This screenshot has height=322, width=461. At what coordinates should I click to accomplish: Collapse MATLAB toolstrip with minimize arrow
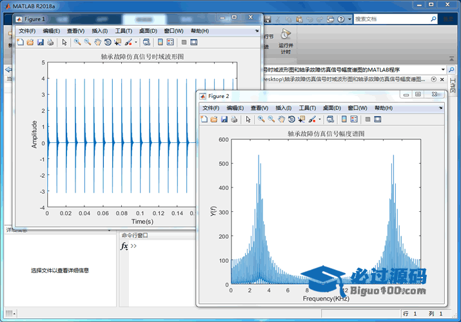[x=451, y=59]
